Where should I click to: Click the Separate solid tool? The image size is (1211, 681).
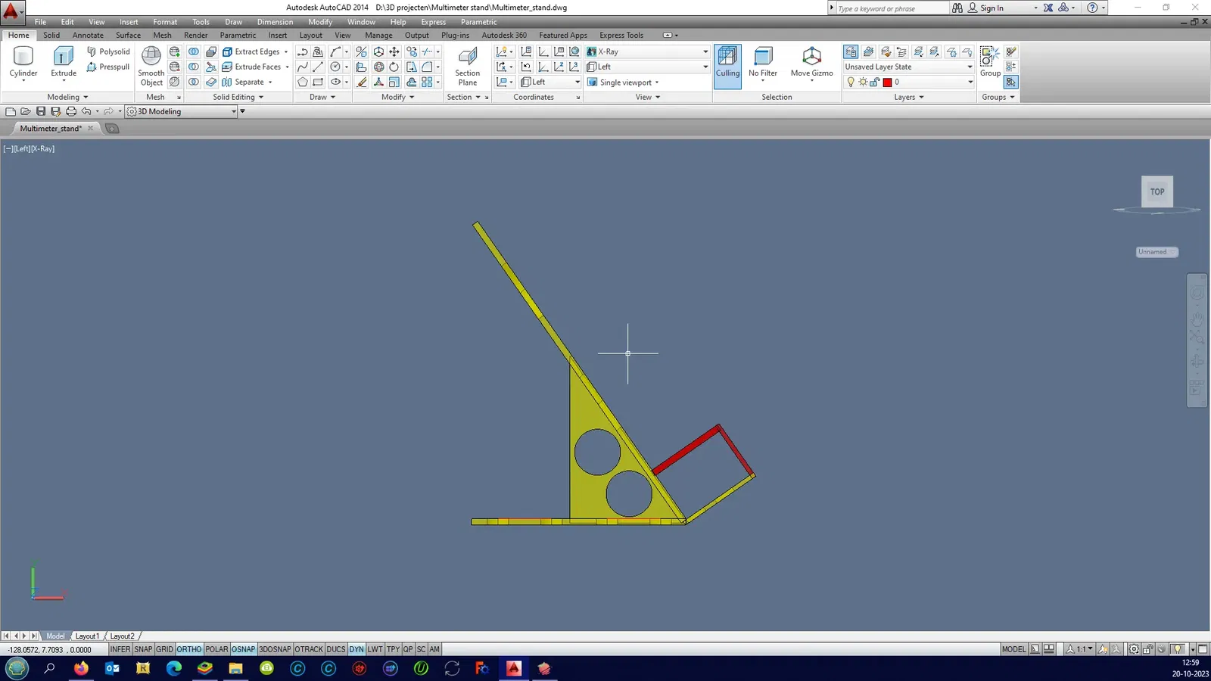tap(244, 82)
